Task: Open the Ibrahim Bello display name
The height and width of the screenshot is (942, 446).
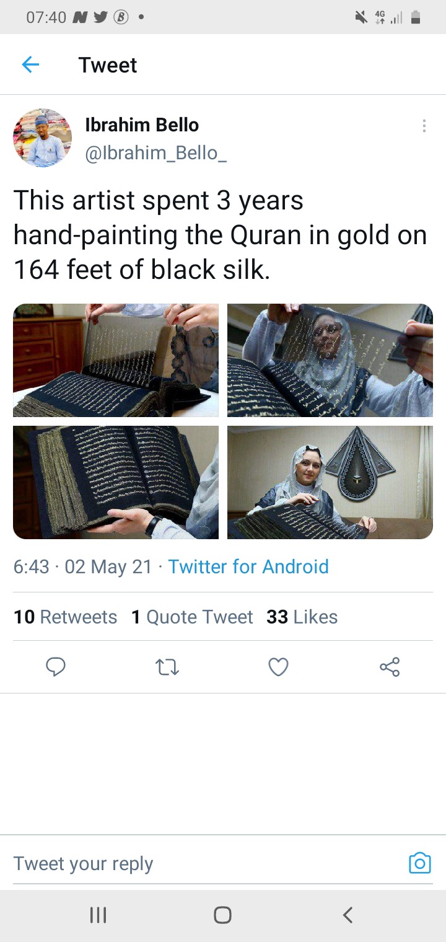Action: coord(142,125)
